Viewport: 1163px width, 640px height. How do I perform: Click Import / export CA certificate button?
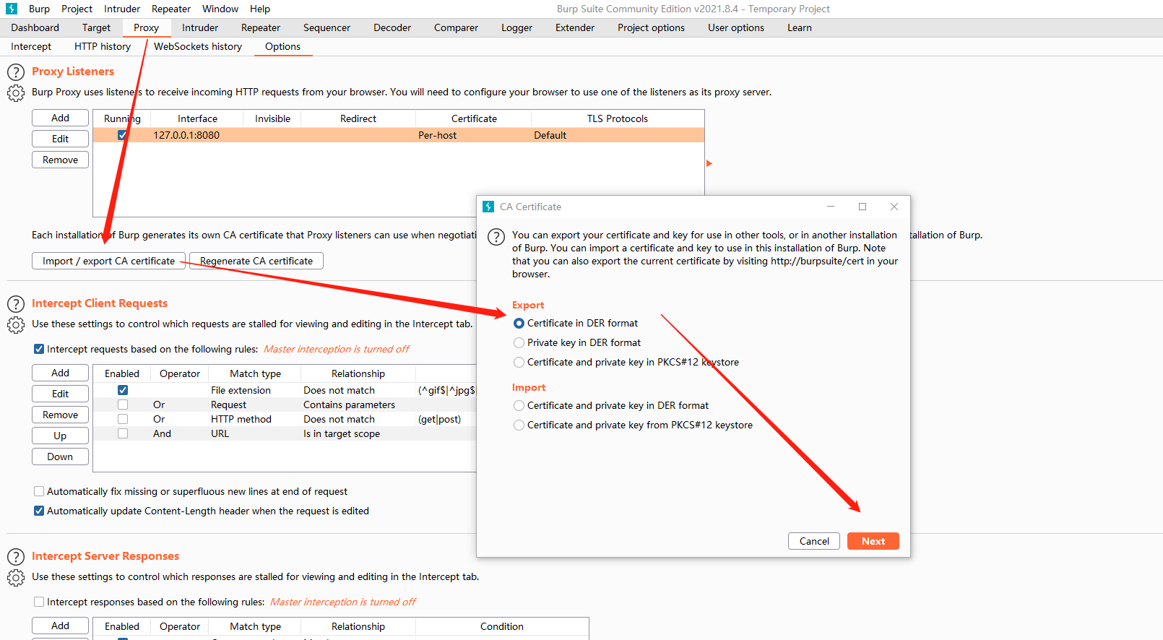pos(108,261)
